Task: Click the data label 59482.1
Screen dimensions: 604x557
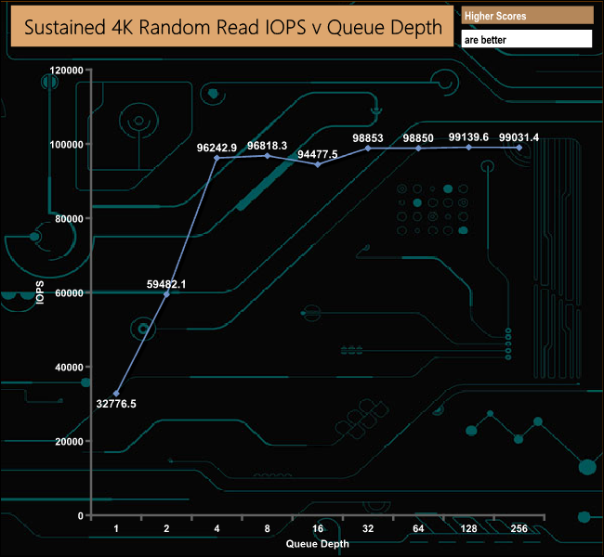Action: pos(166,284)
